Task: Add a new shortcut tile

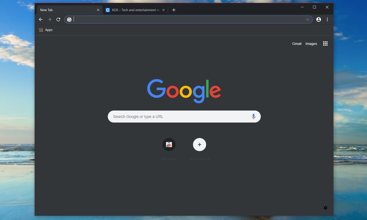Action: point(199,144)
